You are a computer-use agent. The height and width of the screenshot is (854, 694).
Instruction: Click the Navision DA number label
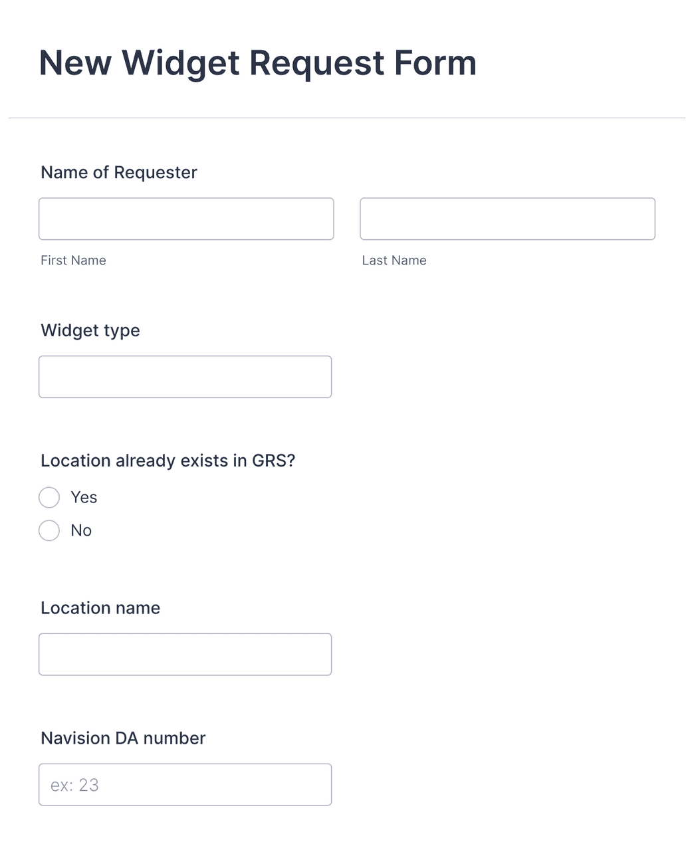pos(123,738)
